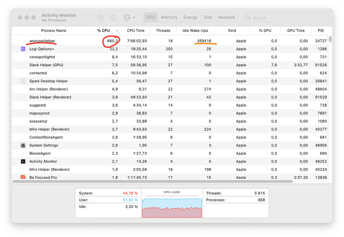
Task: Click the System Settings icon in the process list
Action: tap(23, 145)
